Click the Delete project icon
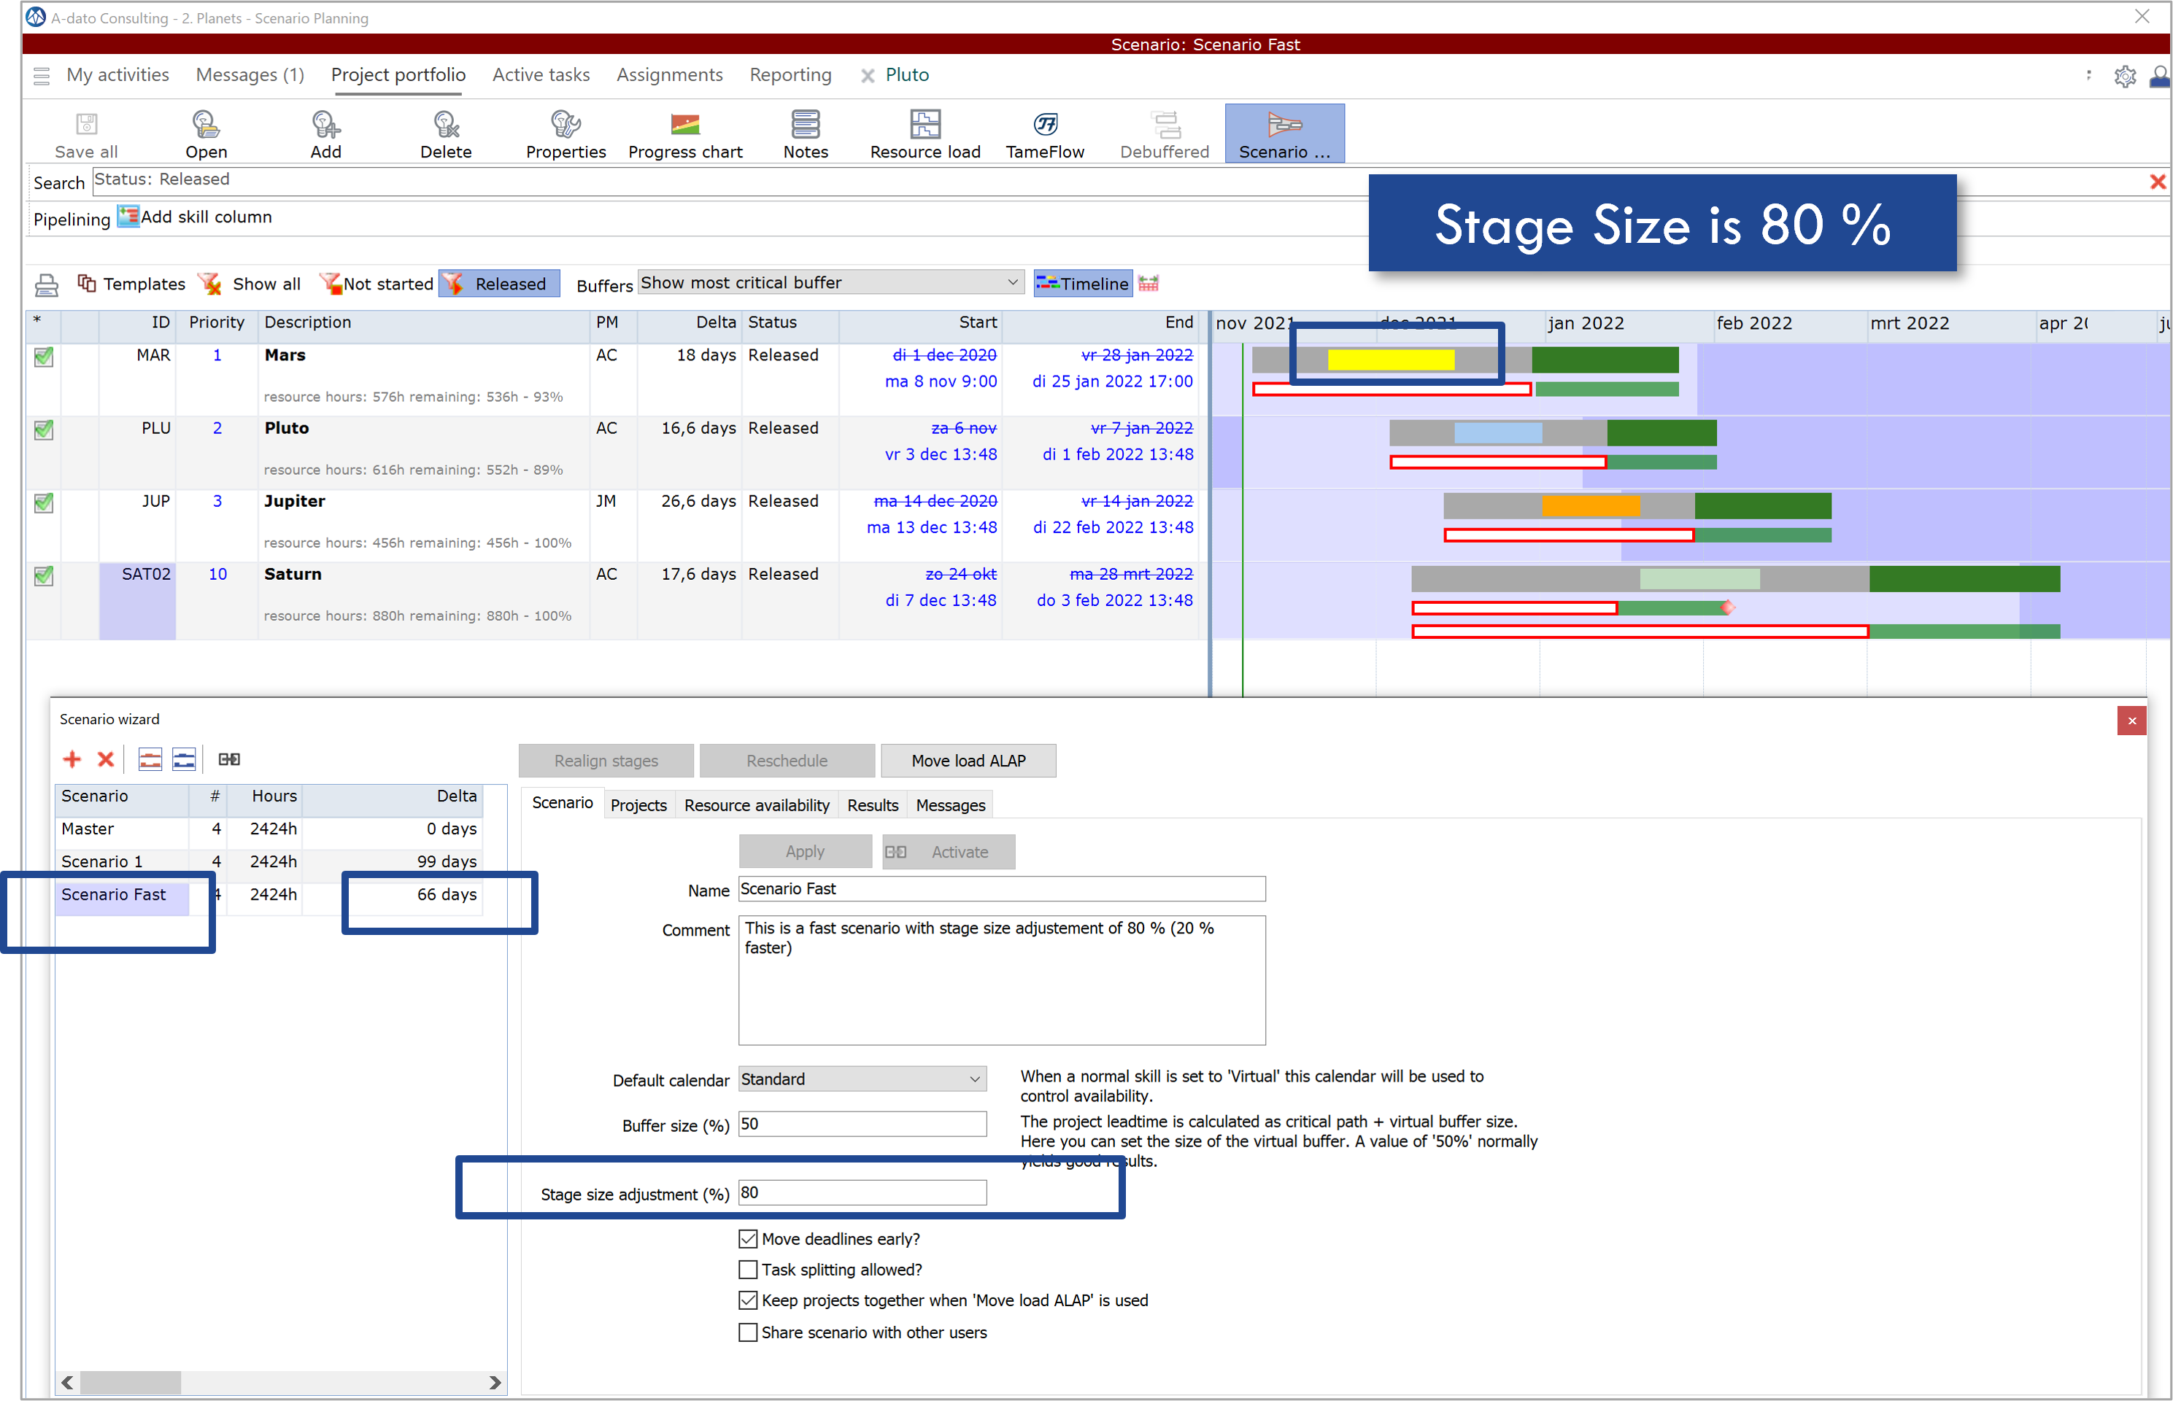 446,133
